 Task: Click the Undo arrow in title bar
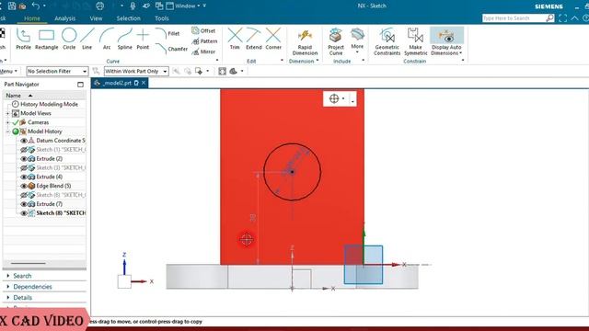tap(36, 6)
